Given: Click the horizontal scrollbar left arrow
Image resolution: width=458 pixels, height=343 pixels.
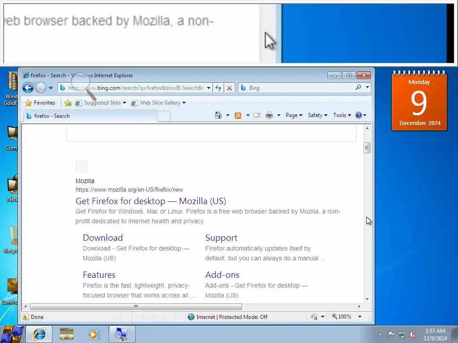Looking at the screenshot, I should click(25, 306).
